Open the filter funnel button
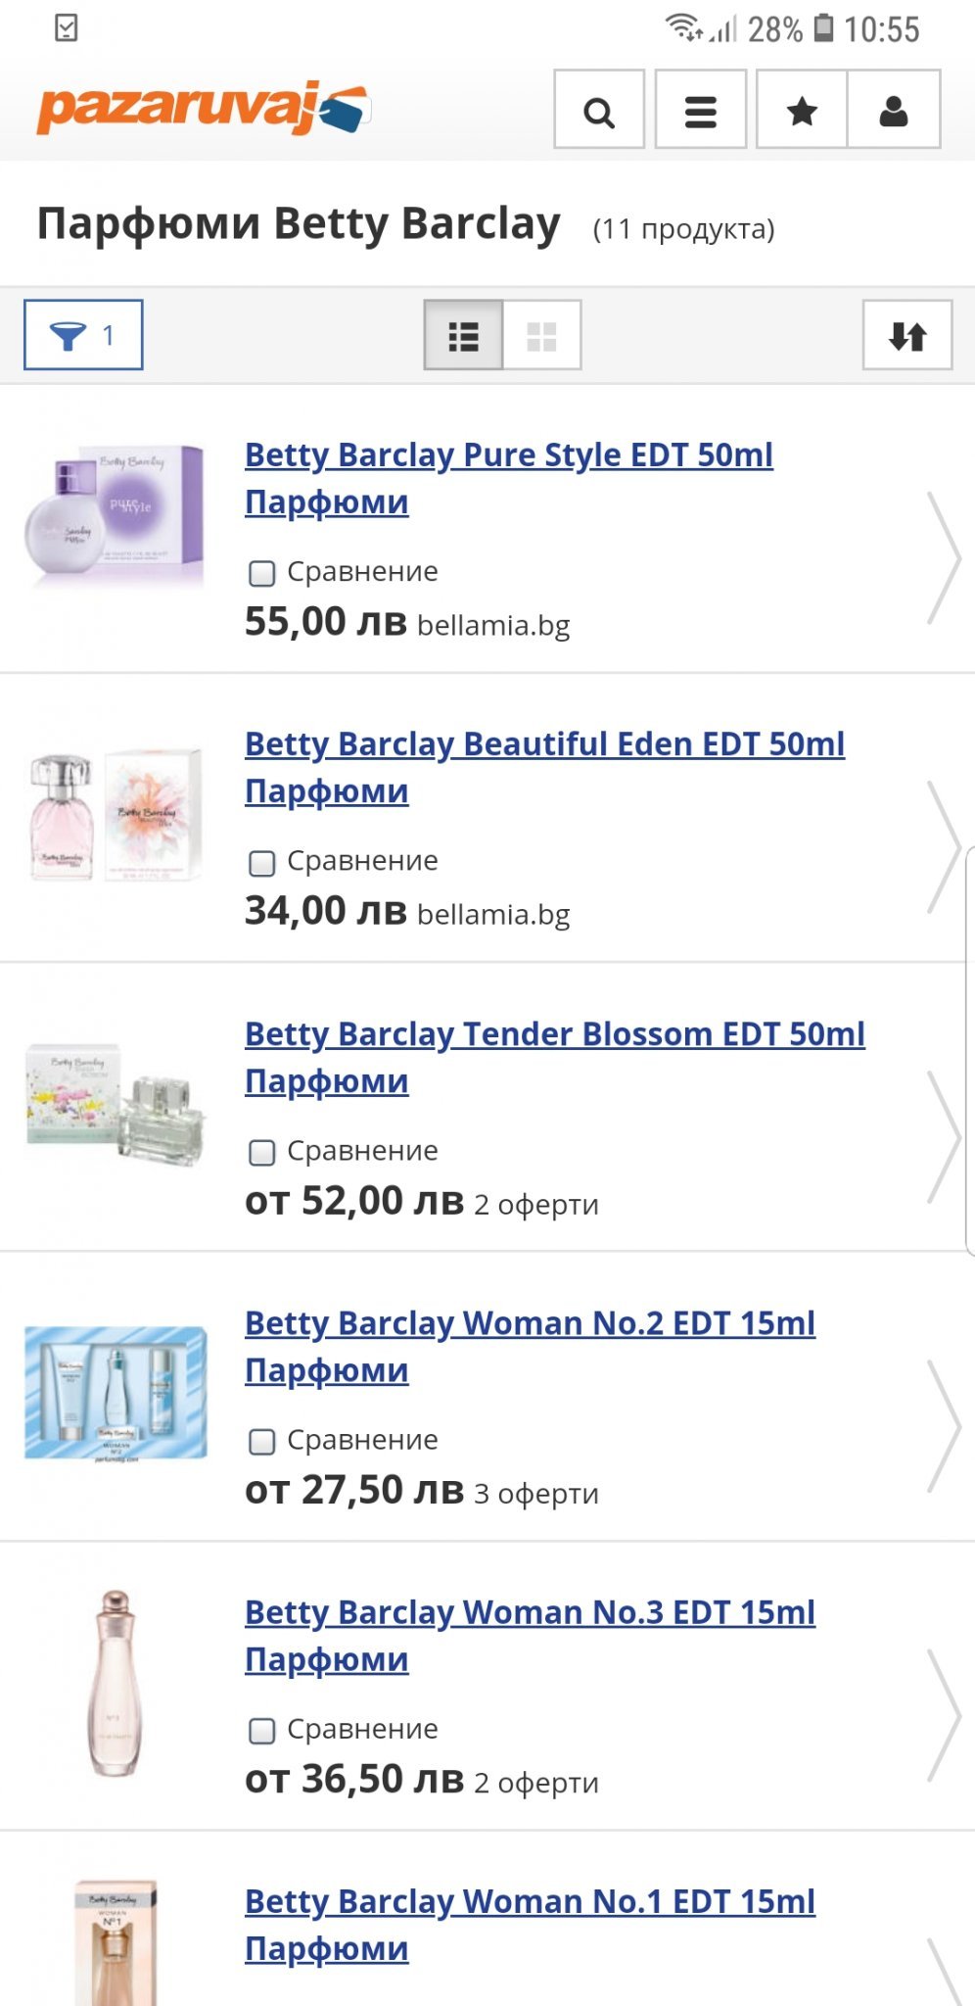This screenshot has width=975, height=2006. (83, 335)
